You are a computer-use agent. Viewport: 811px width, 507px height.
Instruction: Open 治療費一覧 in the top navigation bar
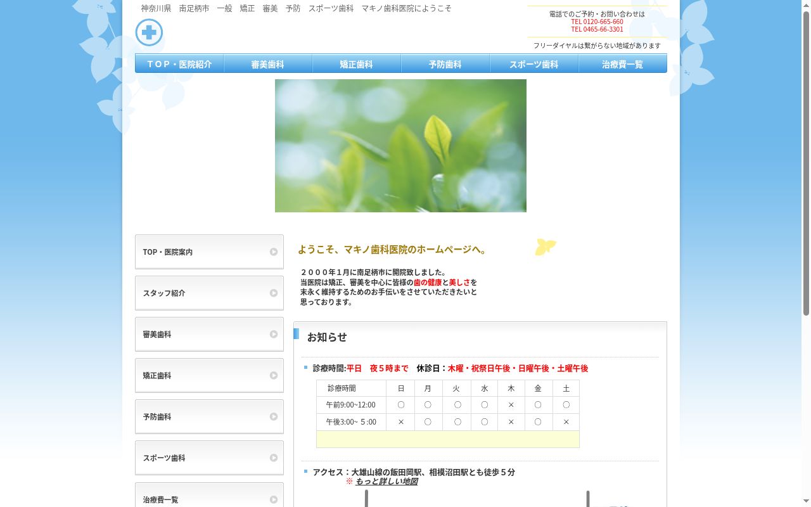click(623, 64)
